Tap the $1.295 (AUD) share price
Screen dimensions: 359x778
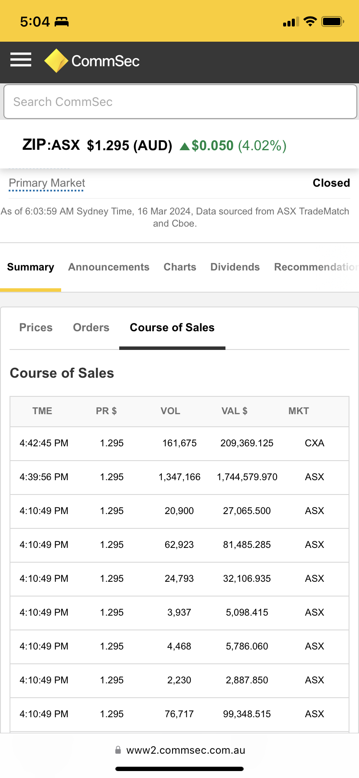point(130,145)
